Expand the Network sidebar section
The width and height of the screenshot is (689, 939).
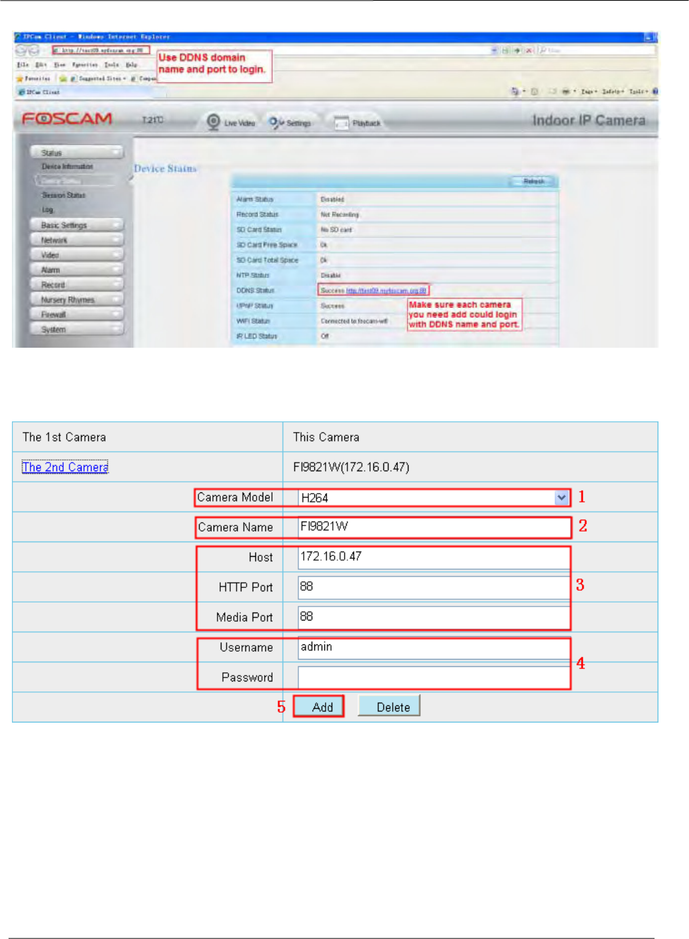tap(77, 240)
